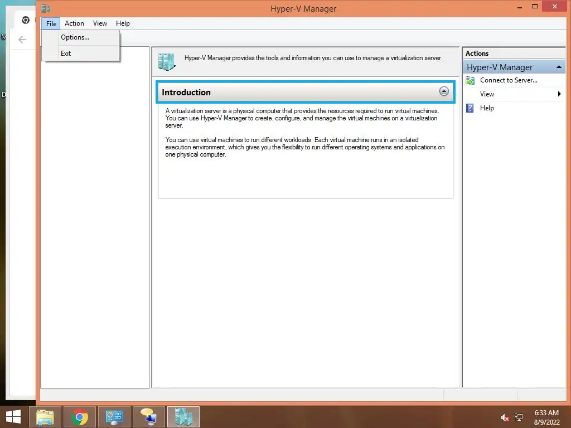
Task: Click the Hyper-V Manager group header in Actions
Action: pyautogui.click(x=514, y=67)
